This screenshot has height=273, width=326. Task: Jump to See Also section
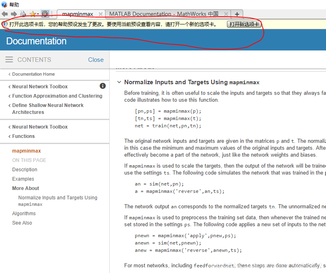[x=22, y=223]
